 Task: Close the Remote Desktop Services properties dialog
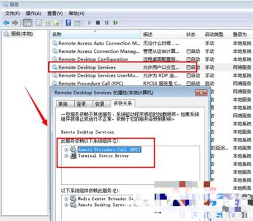tap(201, 93)
